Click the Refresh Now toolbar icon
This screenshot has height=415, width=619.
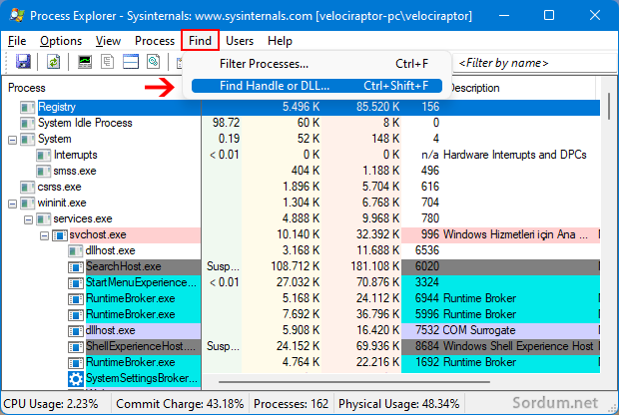click(x=53, y=62)
